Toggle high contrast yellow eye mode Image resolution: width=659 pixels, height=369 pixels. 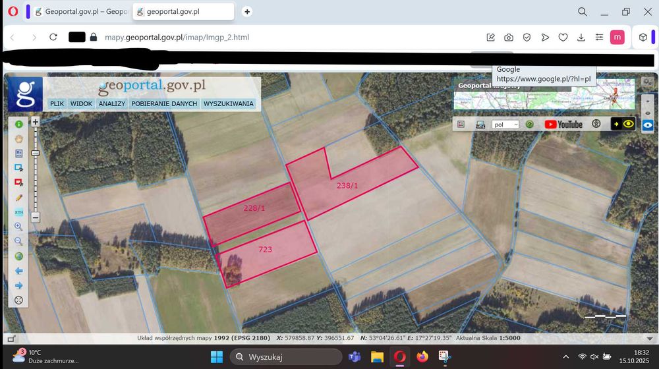623,124
